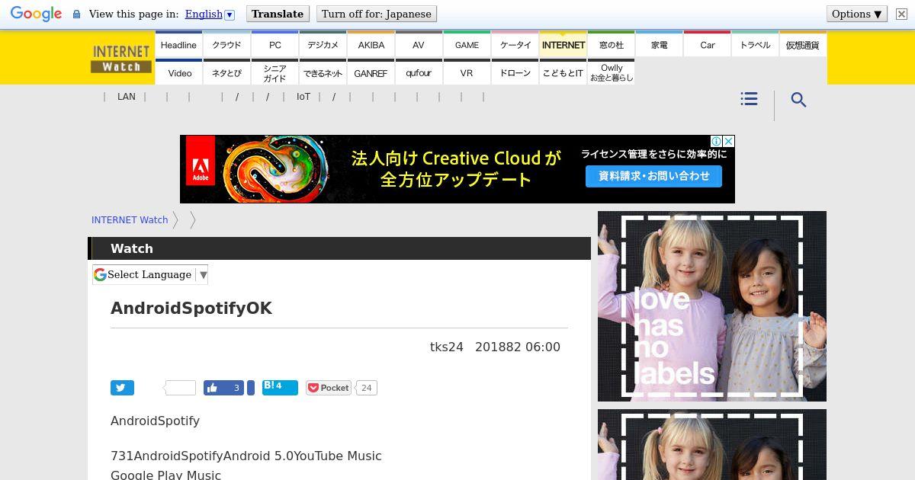This screenshot has width=915, height=480.
Task: Select the highlighted INTERNET tab
Action: pyautogui.click(x=563, y=44)
